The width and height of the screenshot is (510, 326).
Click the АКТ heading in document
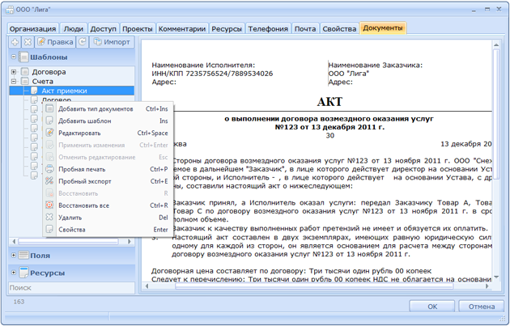tap(329, 102)
